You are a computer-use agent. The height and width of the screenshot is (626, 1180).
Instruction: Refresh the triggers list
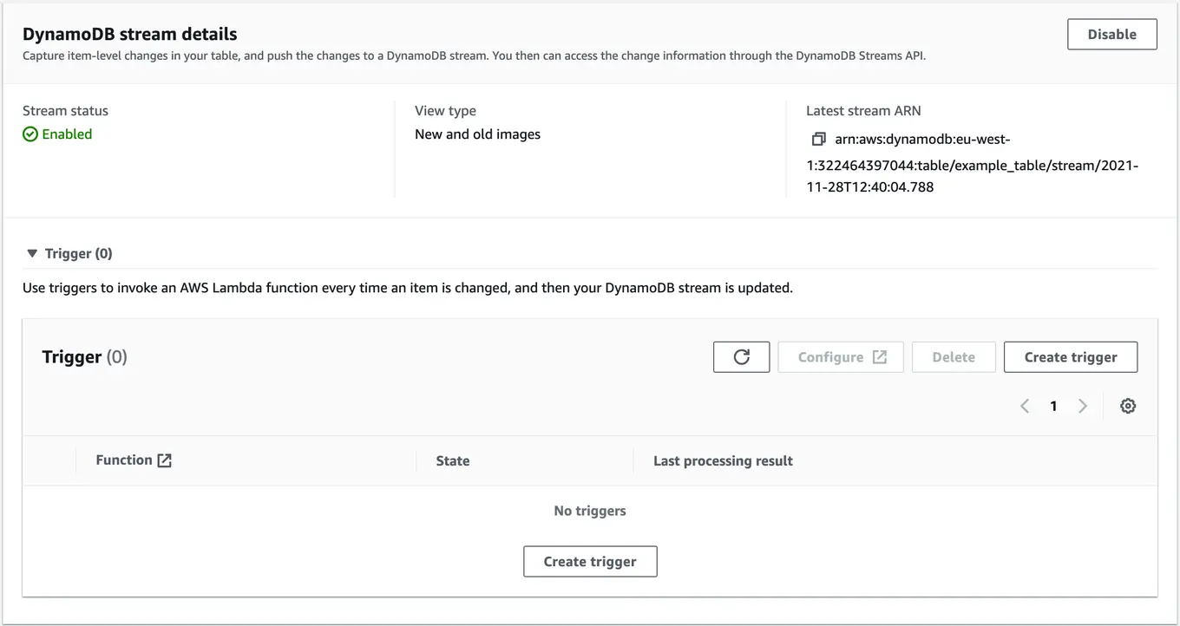[x=741, y=356]
